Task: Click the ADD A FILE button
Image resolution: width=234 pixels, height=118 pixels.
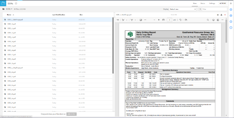Action: pyautogui.click(x=71, y=114)
